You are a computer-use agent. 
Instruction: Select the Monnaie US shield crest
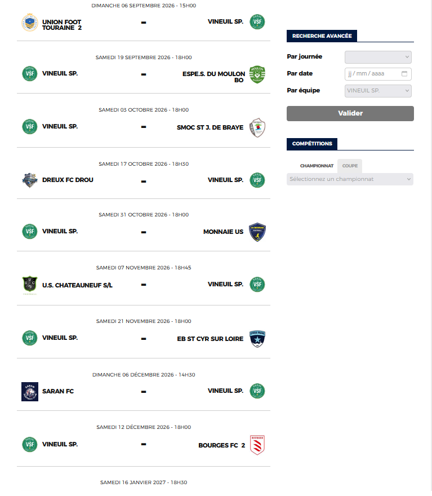pyautogui.click(x=257, y=232)
